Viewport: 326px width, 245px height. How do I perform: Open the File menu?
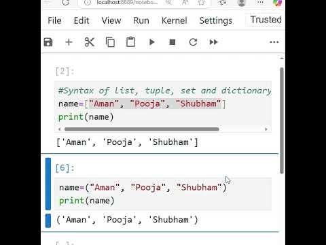click(54, 20)
